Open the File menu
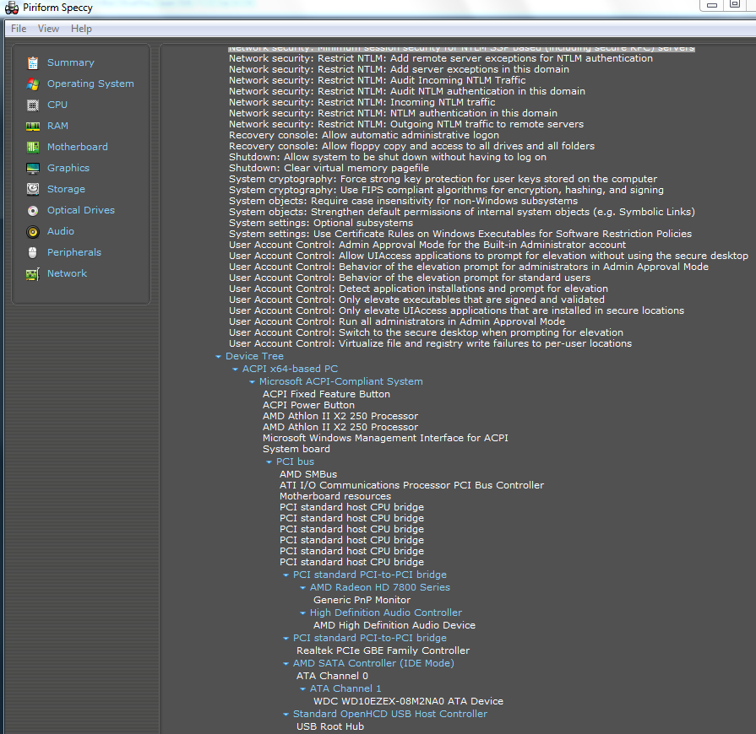This screenshot has width=756, height=734. point(19,29)
